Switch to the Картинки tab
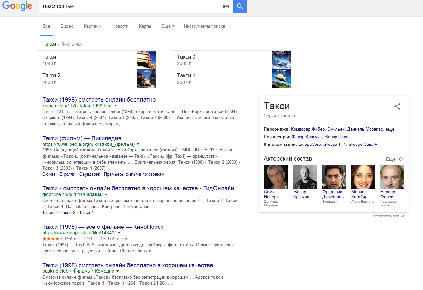This screenshot has height=290, width=423. point(93,26)
